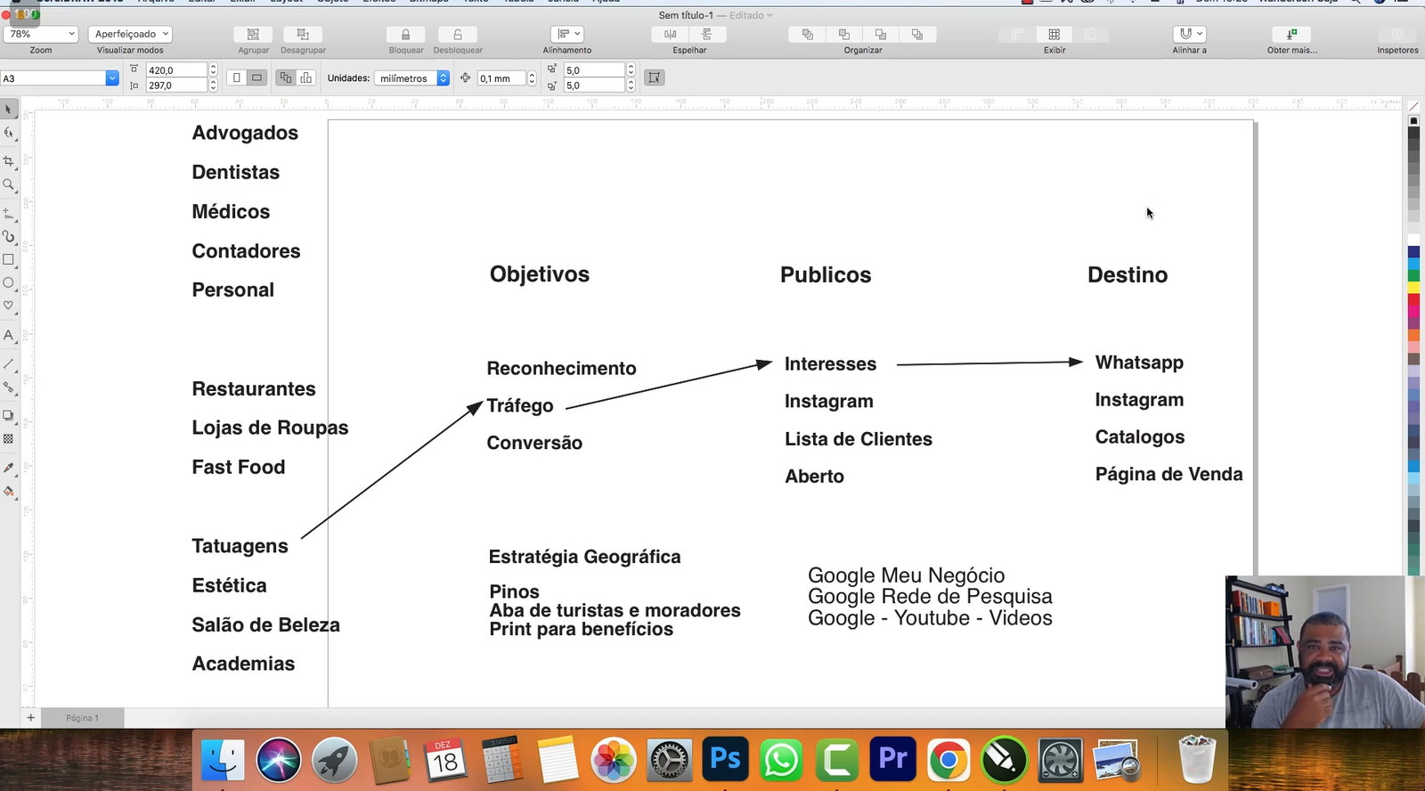Viewport: 1425px width, 791px height.
Task: Open the Alinhamento dropdown
Action: tap(567, 34)
